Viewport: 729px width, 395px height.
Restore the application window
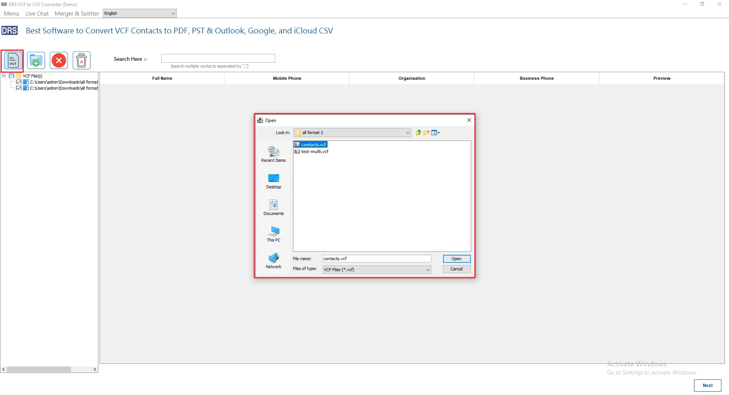[702, 4]
